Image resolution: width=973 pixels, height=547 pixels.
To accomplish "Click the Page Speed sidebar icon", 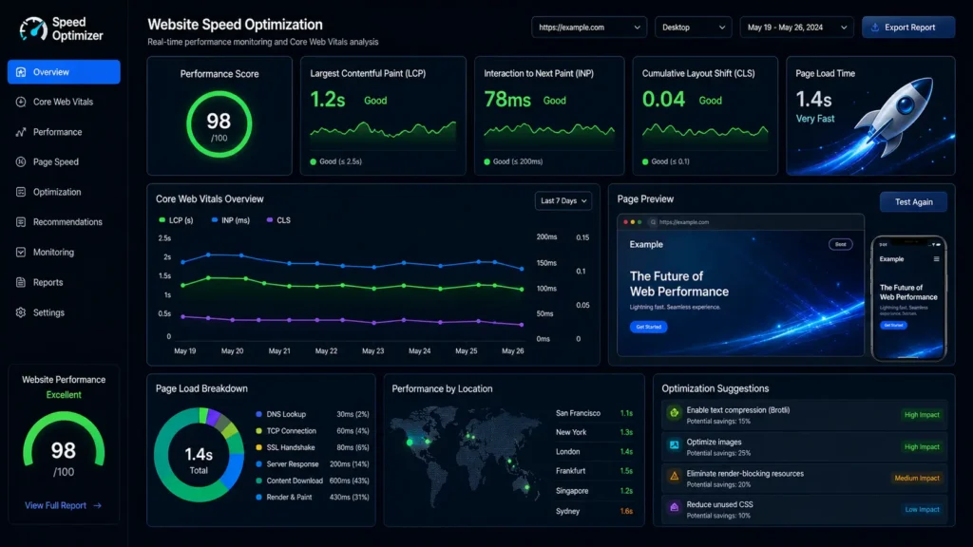I will pos(21,161).
